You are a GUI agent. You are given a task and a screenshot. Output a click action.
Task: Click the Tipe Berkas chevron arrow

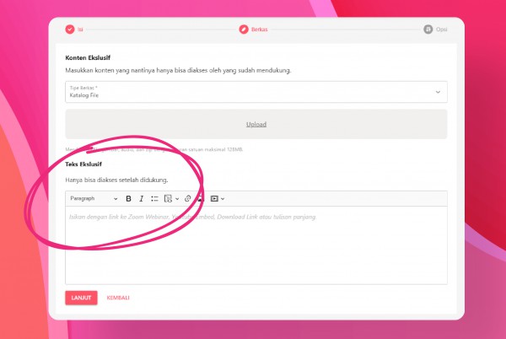[x=438, y=92]
